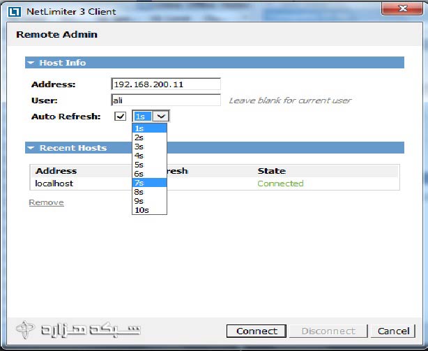Collapse the Recent Hosts section
Screen dimensions: 428x351
(x=31, y=148)
